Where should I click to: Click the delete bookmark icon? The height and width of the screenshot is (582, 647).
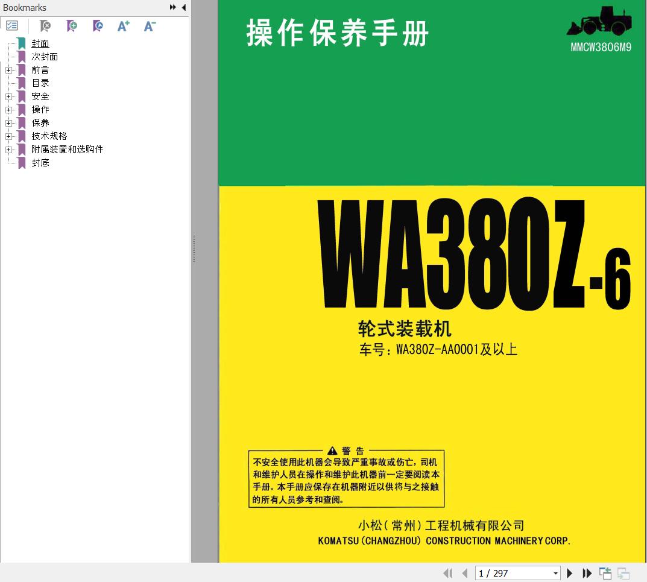coord(45,26)
